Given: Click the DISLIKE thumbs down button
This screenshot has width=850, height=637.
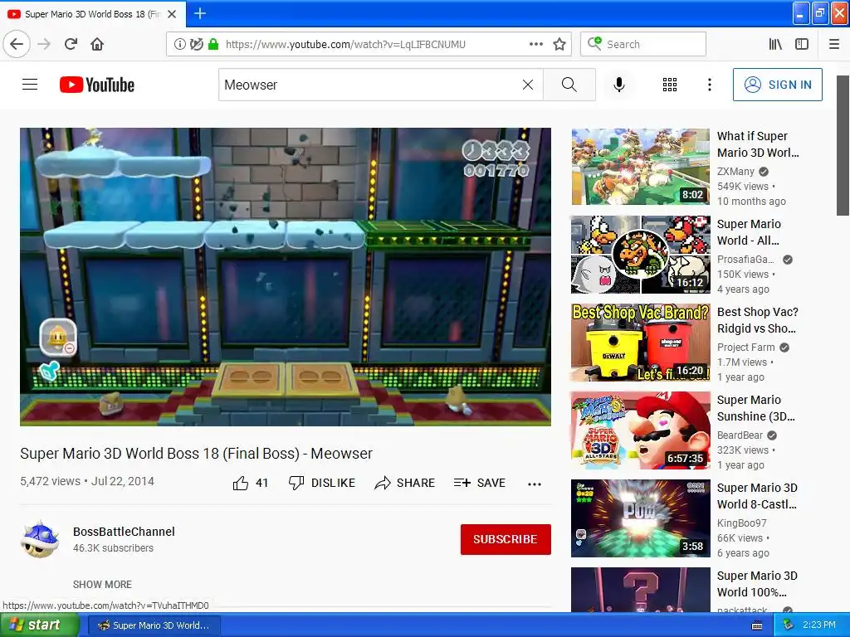Looking at the screenshot, I should 321,483.
